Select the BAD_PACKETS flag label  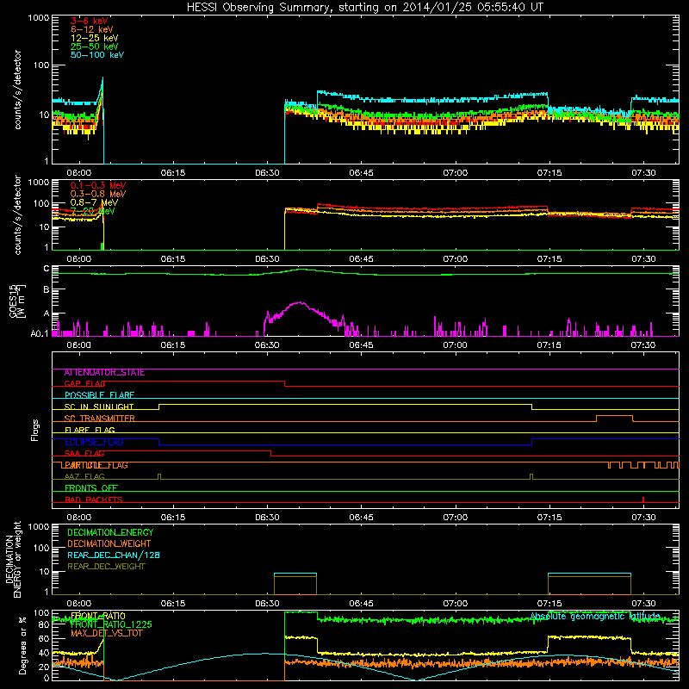click(x=94, y=500)
